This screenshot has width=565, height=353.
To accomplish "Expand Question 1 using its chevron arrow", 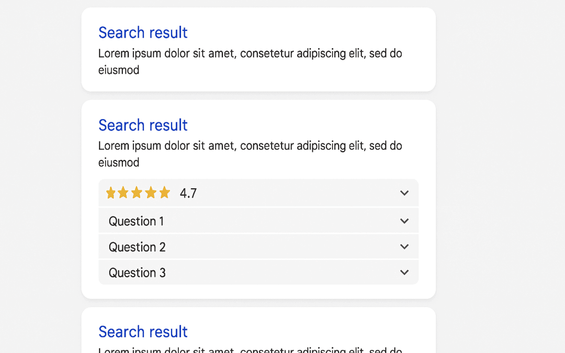I will [x=404, y=221].
